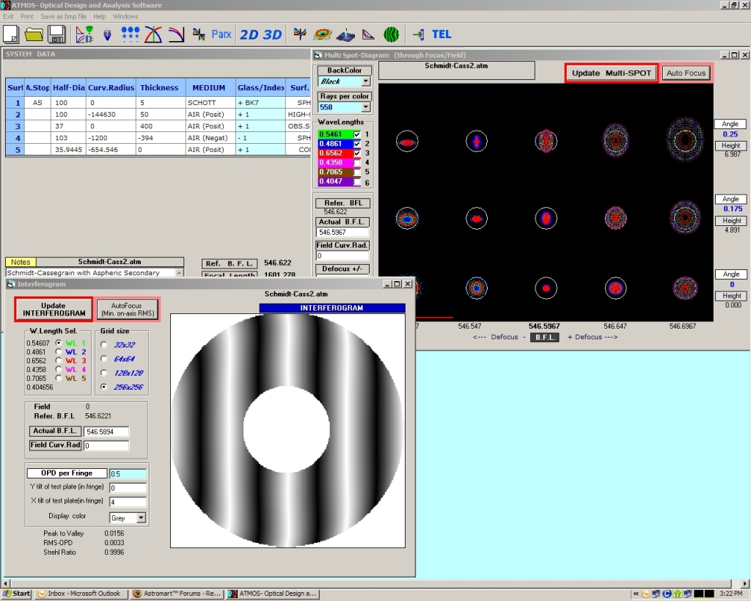The image size is (751, 601).
Task: Open the Rays per color dropdown
Action: tap(365, 107)
